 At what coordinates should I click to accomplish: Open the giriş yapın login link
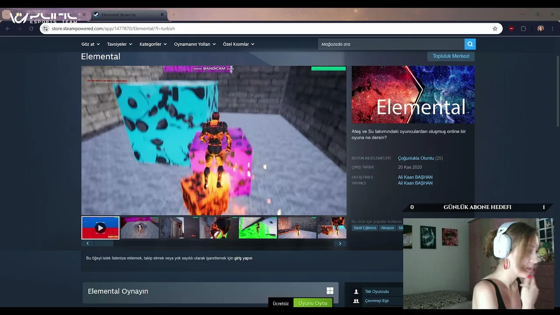pyautogui.click(x=243, y=258)
